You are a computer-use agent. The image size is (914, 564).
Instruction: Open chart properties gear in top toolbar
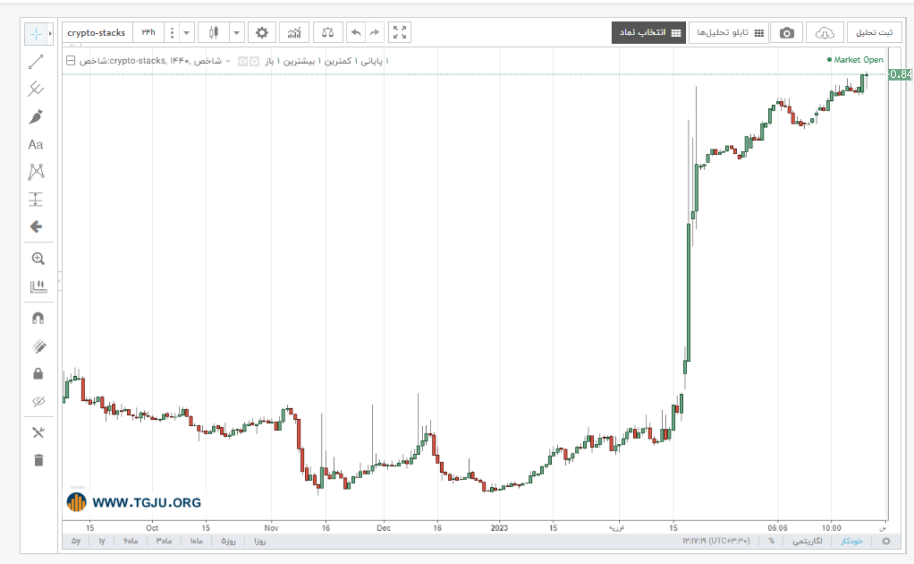click(262, 33)
